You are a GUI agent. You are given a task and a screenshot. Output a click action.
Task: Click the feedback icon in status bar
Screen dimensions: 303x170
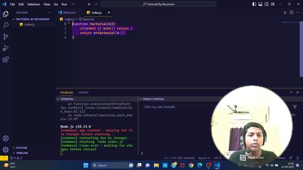click(x=291, y=158)
